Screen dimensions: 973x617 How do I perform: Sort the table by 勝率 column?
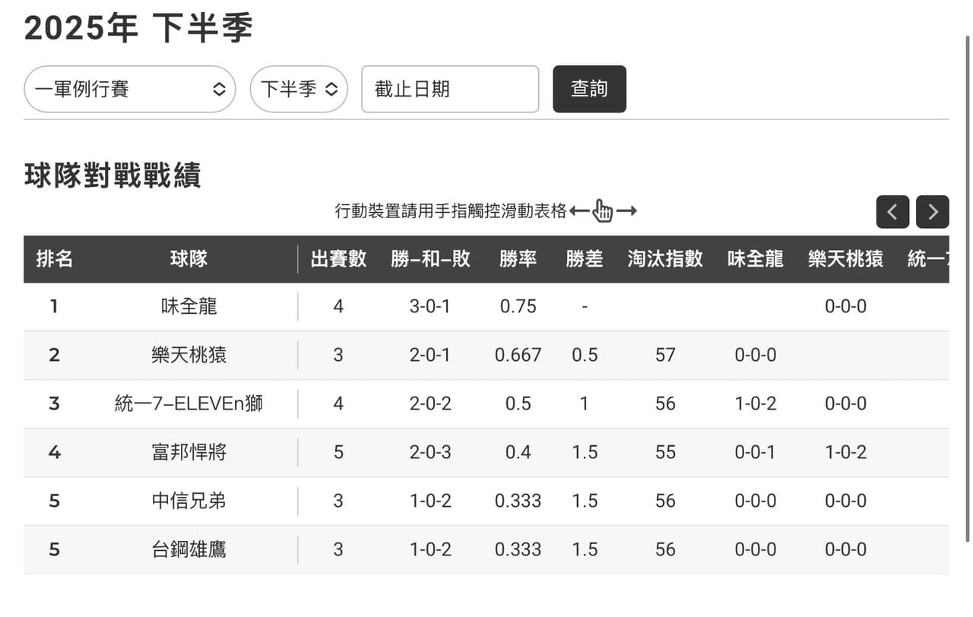[518, 259]
